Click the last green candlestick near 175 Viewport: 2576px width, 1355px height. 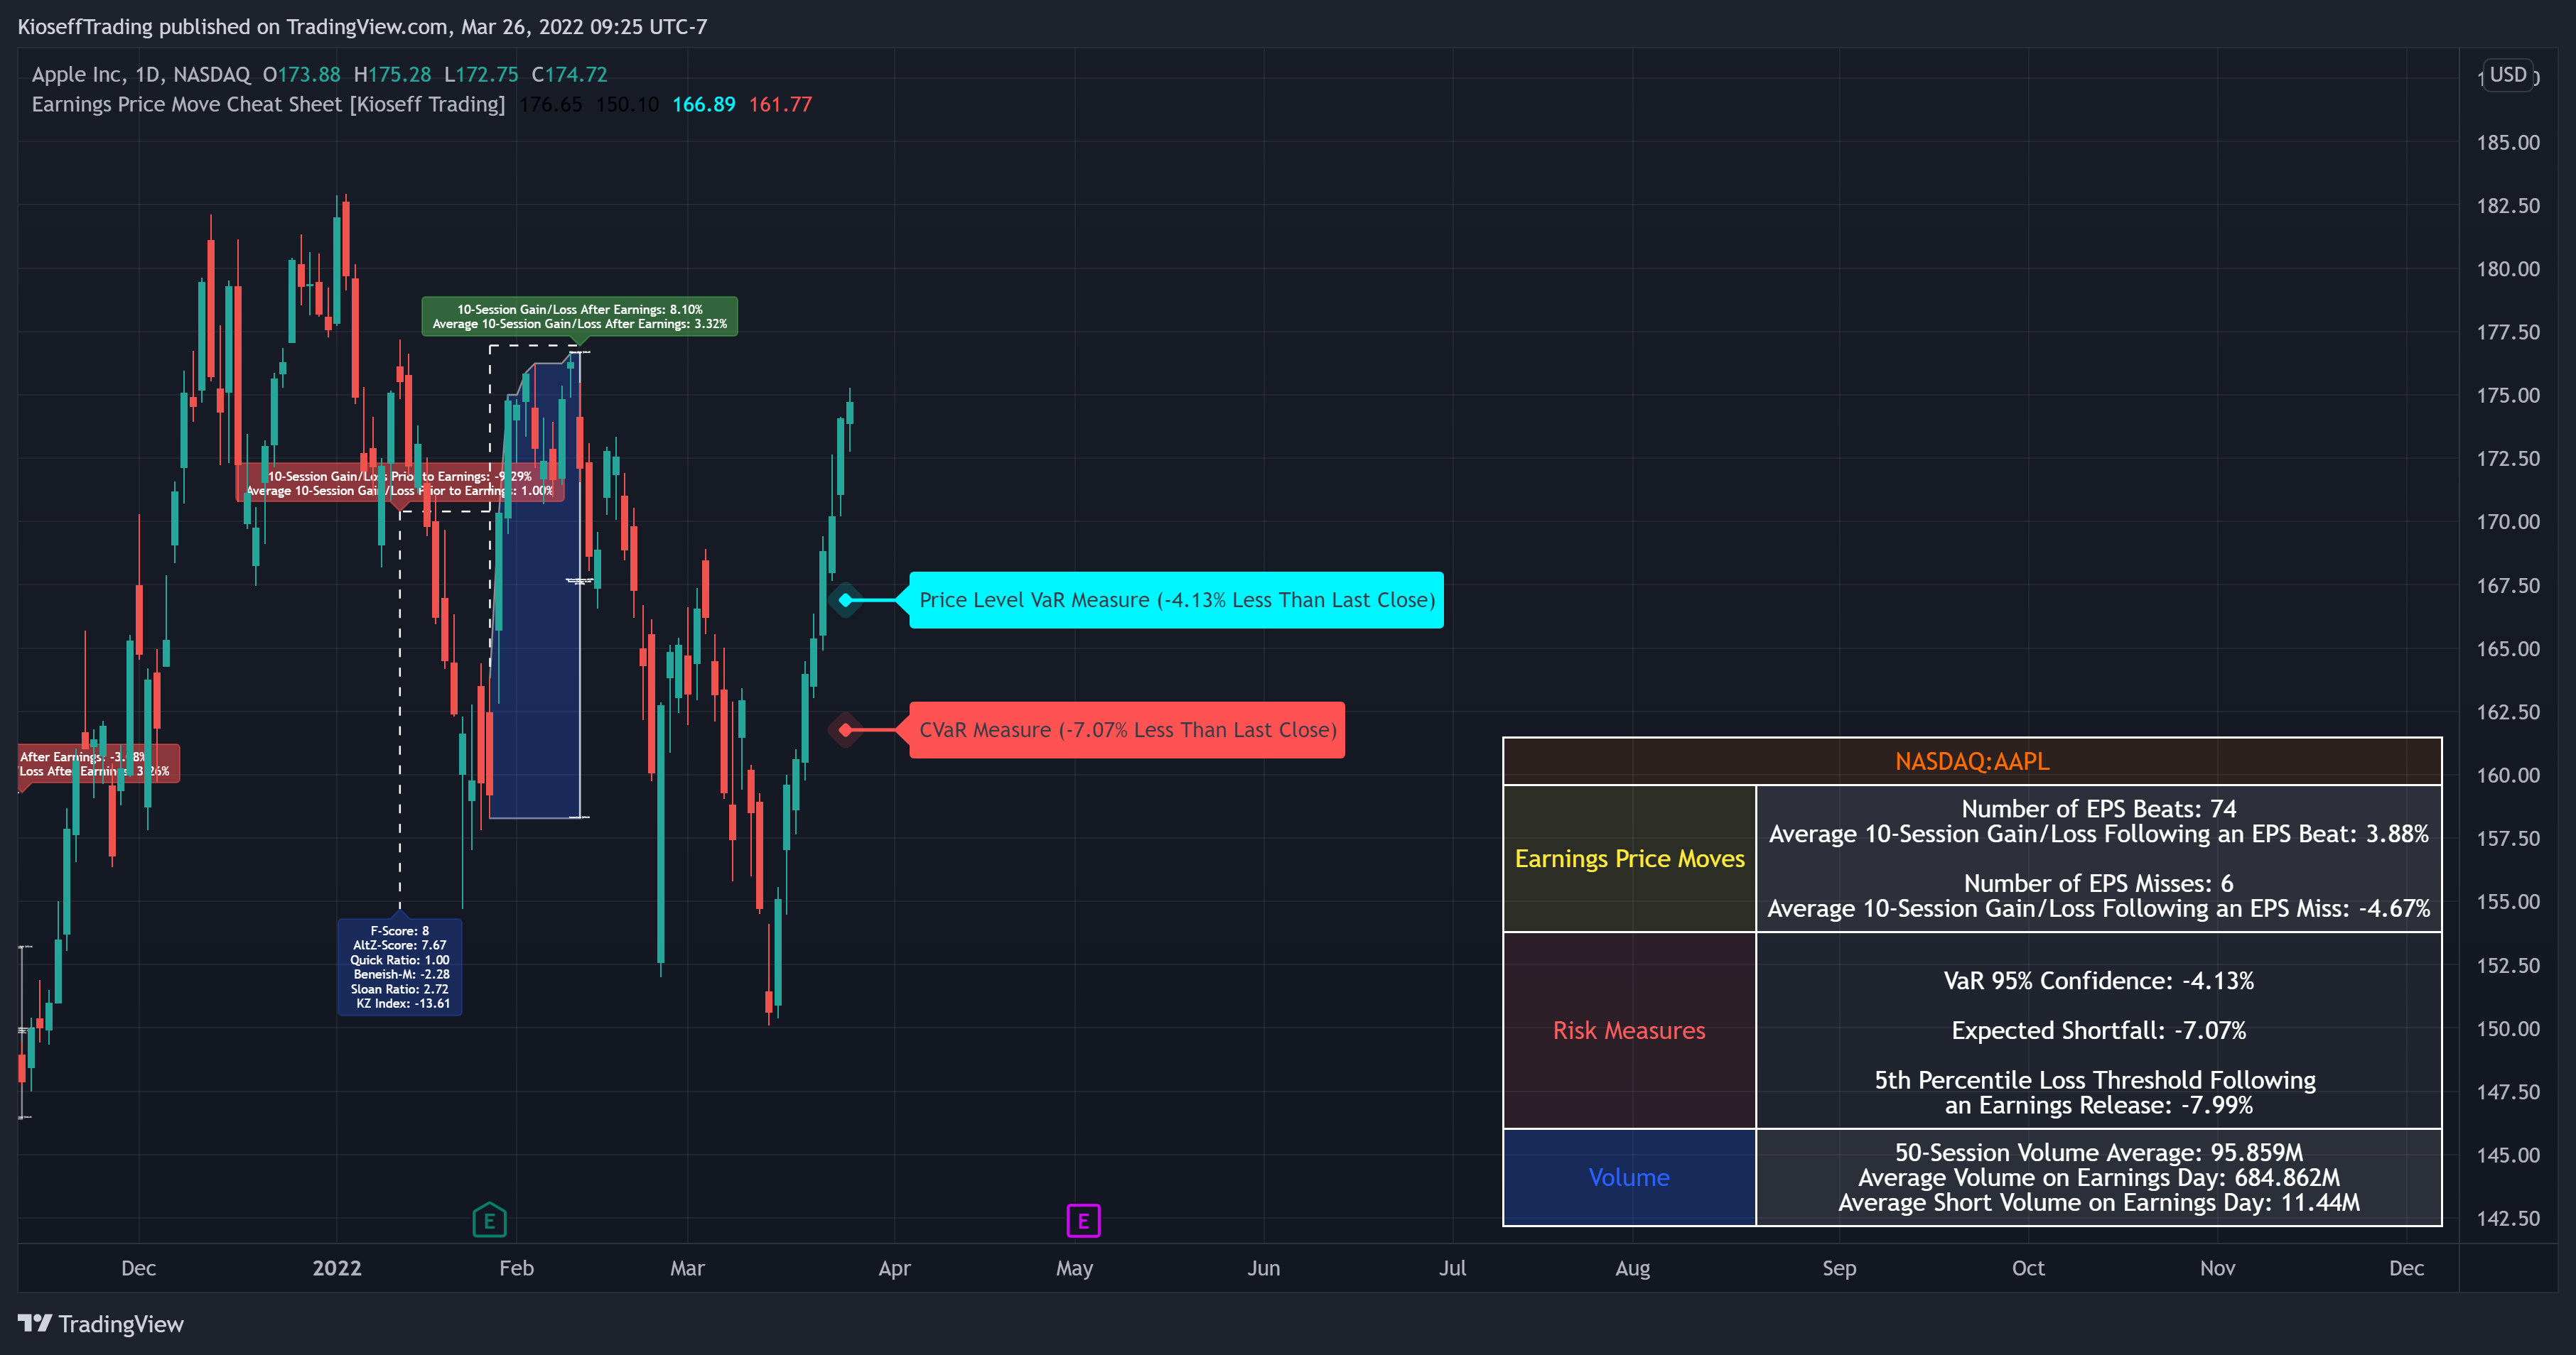click(x=850, y=413)
